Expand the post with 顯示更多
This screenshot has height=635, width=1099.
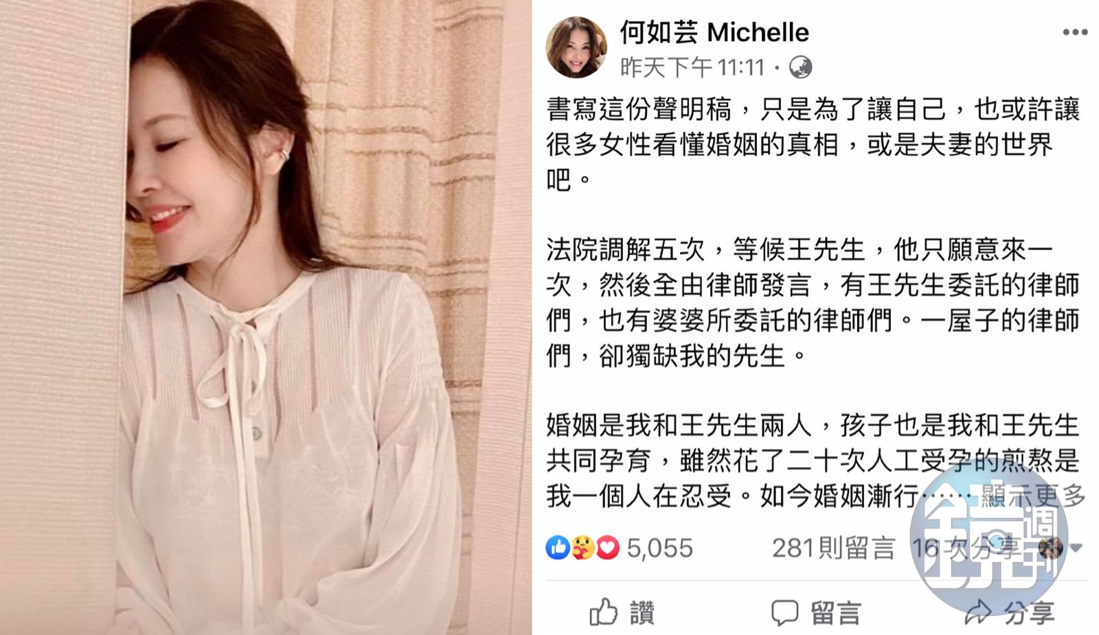(1032, 495)
